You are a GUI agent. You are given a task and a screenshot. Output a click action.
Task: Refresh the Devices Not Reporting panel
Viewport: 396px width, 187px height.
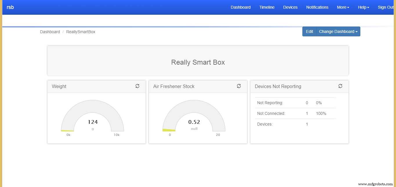(x=340, y=86)
